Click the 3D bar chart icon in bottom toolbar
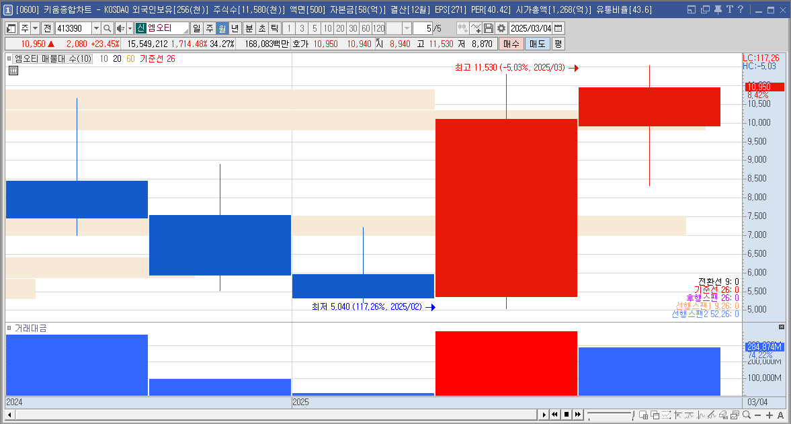Image resolution: width=791 pixels, height=424 pixels. click(723, 415)
